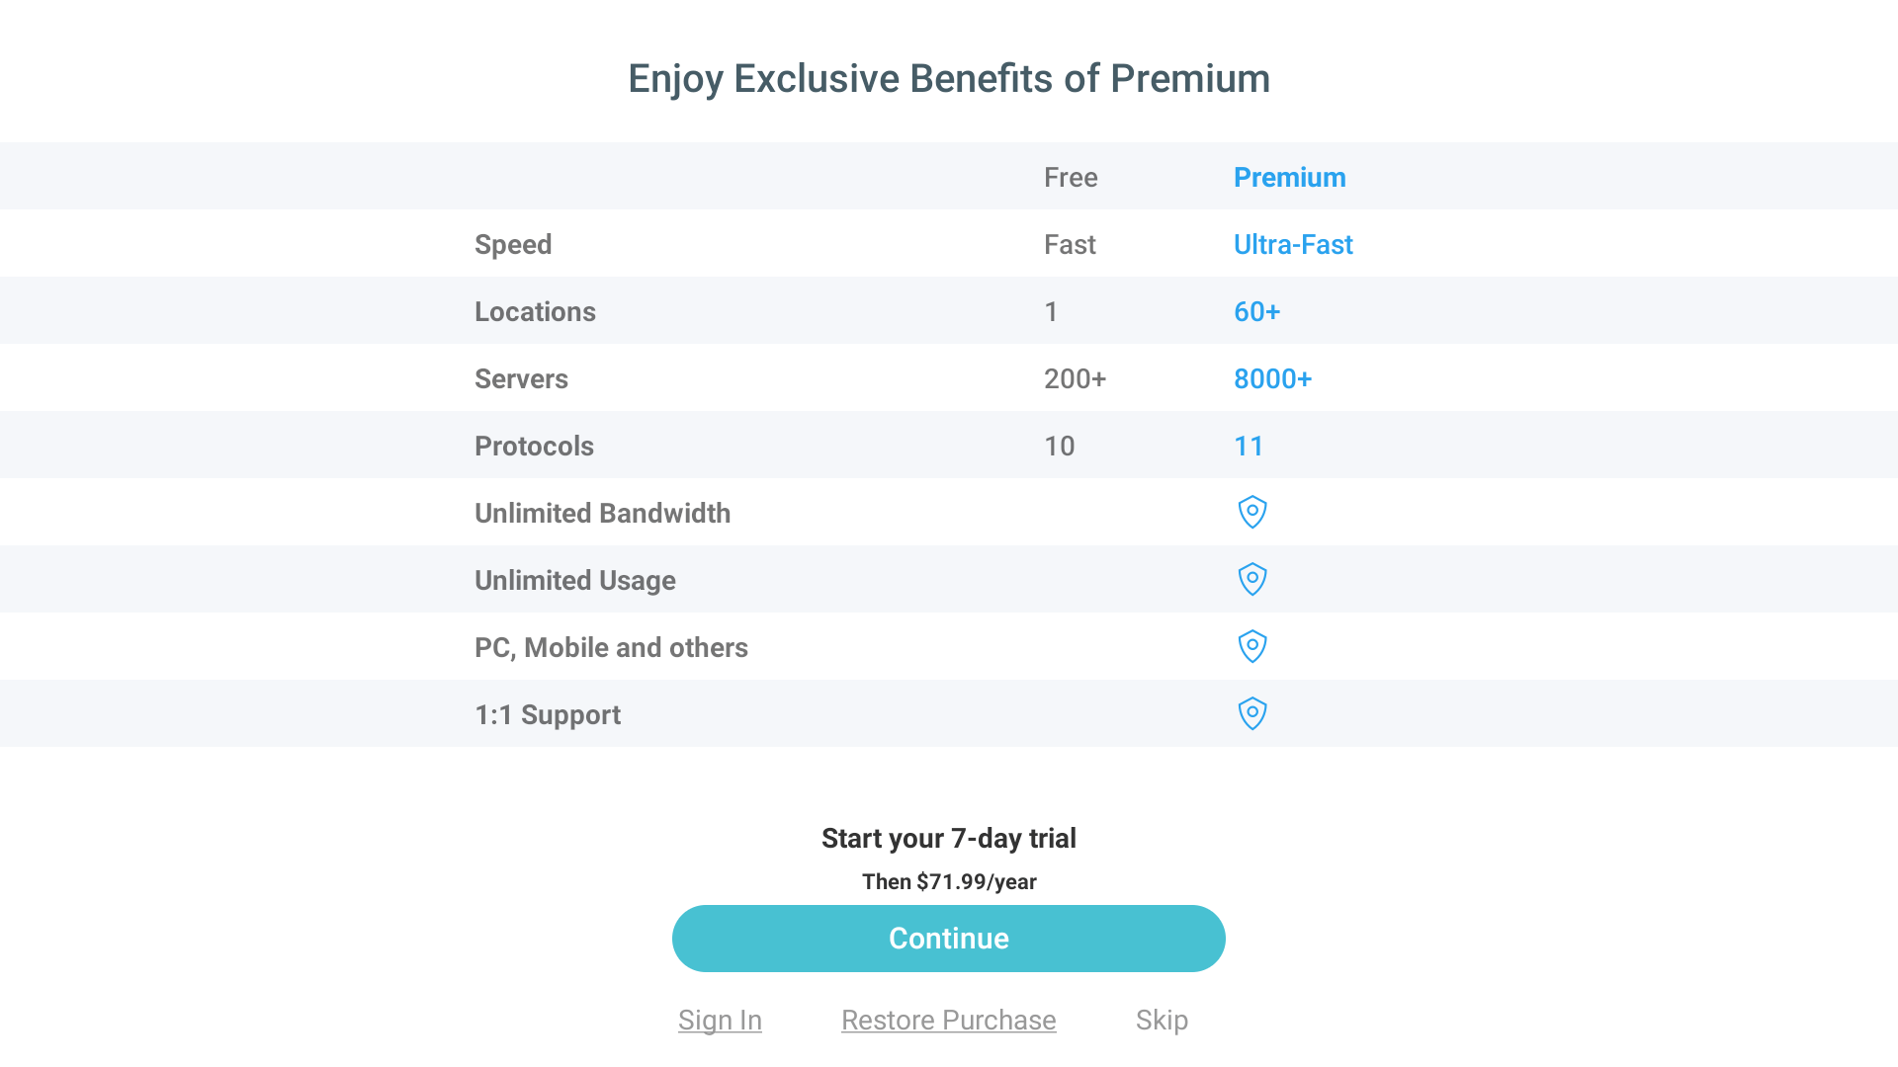Click the Unlimited Usage shield icon
This screenshot has height=1067, width=1898.
pyautogui.click(x=1252, y=579)
